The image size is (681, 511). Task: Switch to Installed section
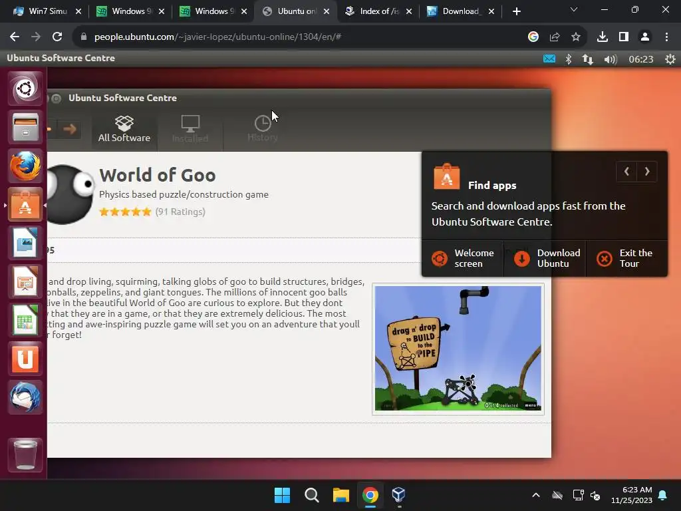point(190,129)
